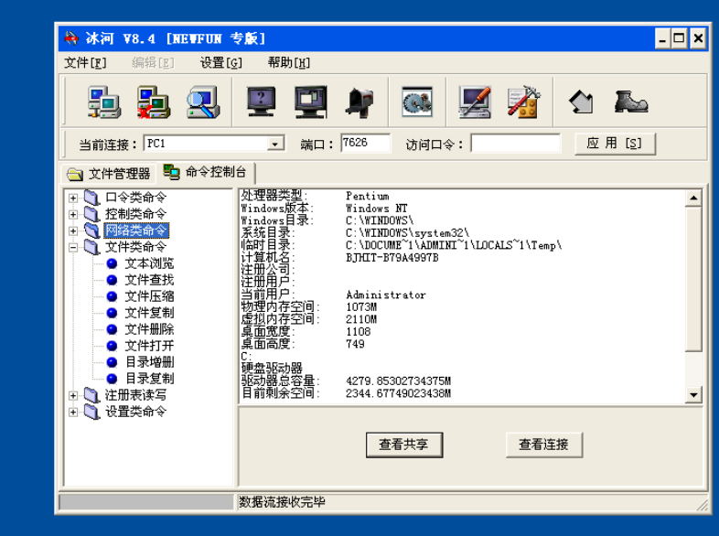Collapse the 文件类命令 tree node
719x536 pixels.
pos(73,248)
